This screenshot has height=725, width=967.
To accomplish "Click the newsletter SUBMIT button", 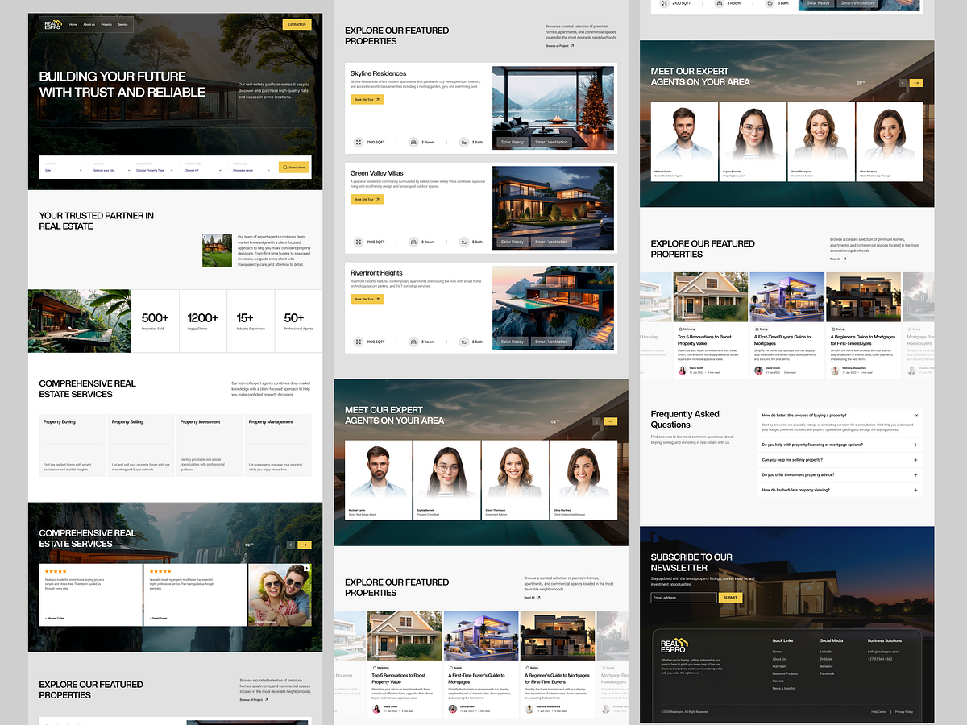I will coord(730,598).
